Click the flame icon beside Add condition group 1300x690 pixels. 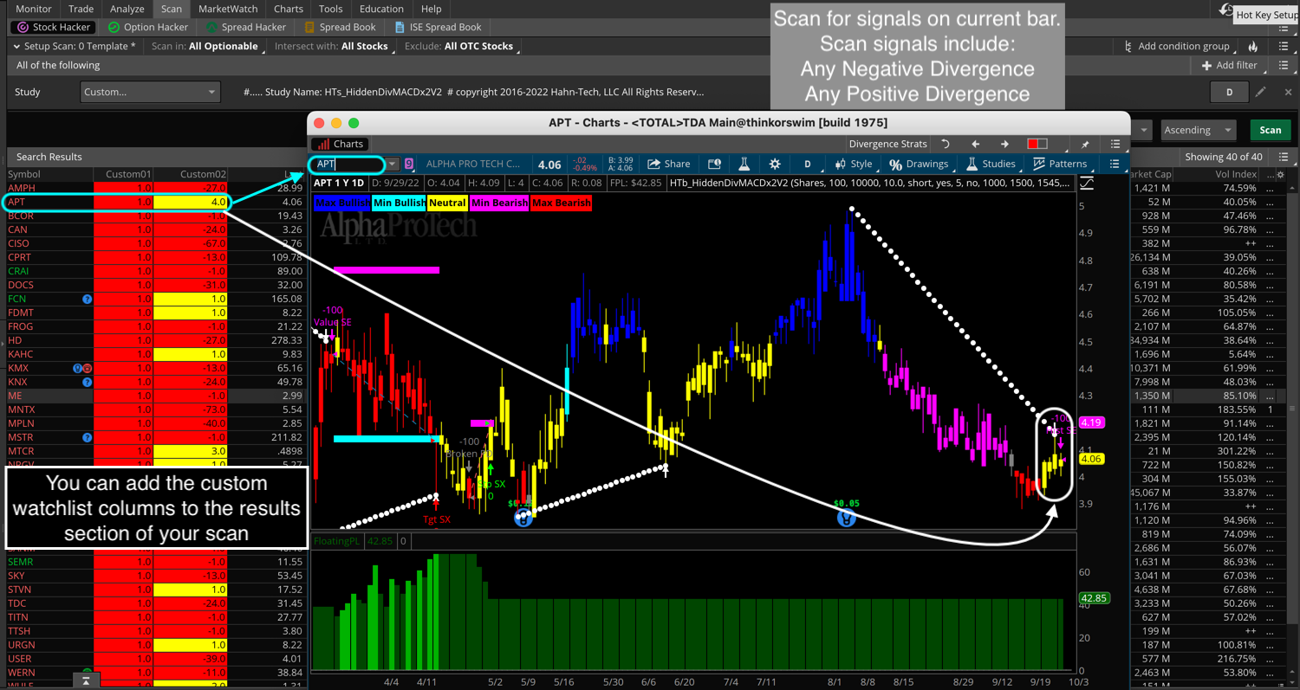[1252, 46]
